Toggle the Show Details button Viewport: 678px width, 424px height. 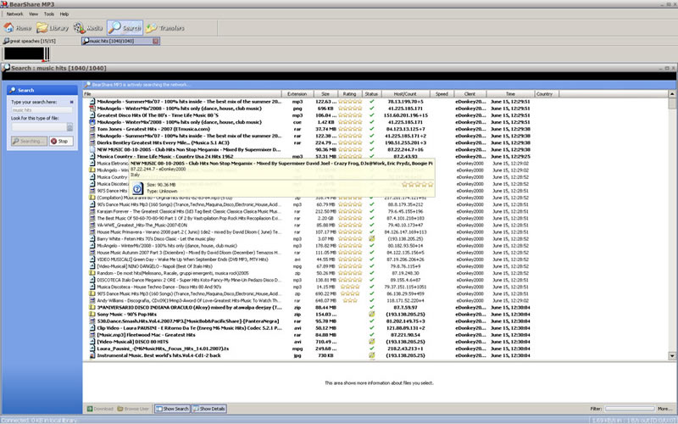[208, 409]
